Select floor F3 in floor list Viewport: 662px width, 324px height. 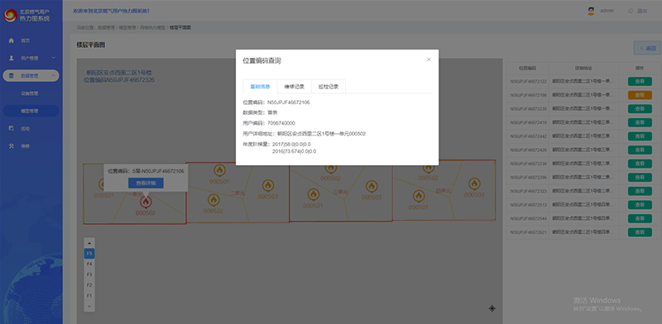tap(89, 274)
